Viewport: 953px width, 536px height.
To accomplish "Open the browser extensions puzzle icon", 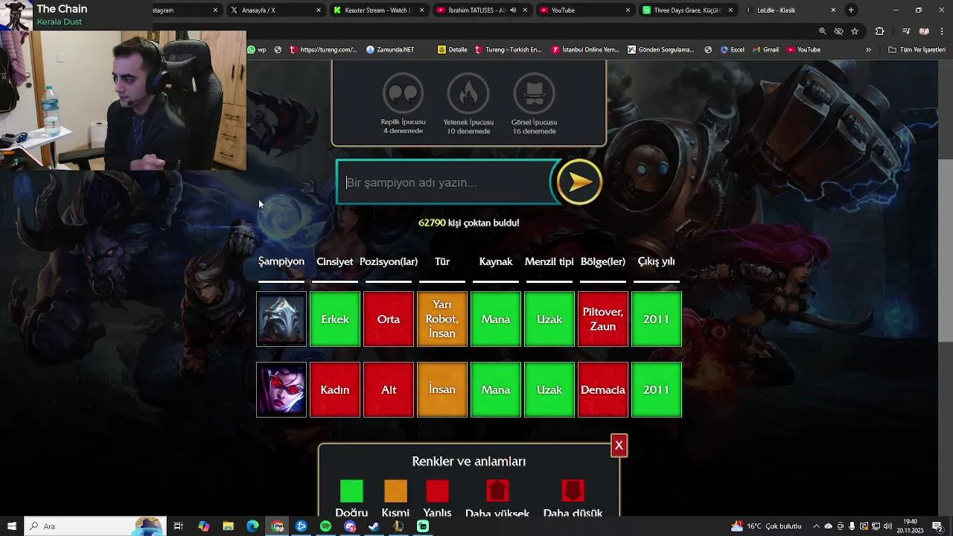I will click(880, 31).
